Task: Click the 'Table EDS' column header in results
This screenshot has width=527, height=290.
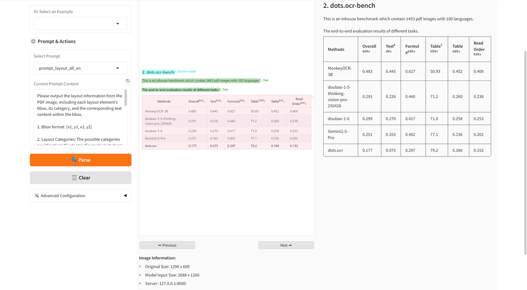Action: pyautogui.click(x=436, y=48)
